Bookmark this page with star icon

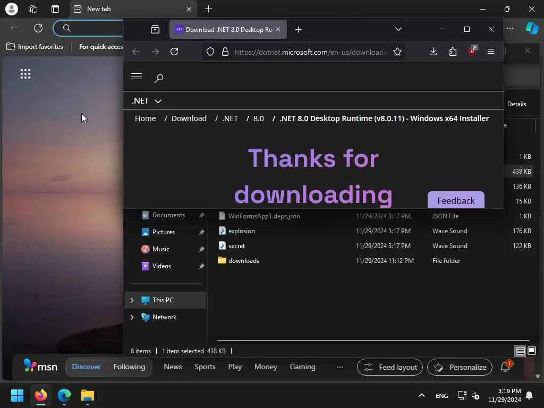tap(397, 52)
